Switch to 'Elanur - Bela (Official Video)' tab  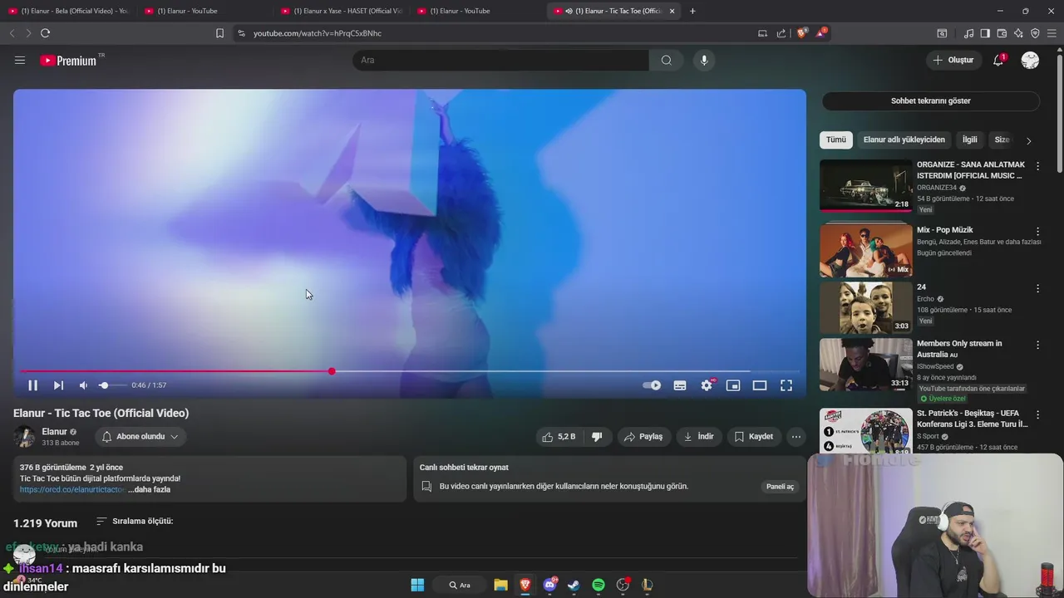coord(68,11)
